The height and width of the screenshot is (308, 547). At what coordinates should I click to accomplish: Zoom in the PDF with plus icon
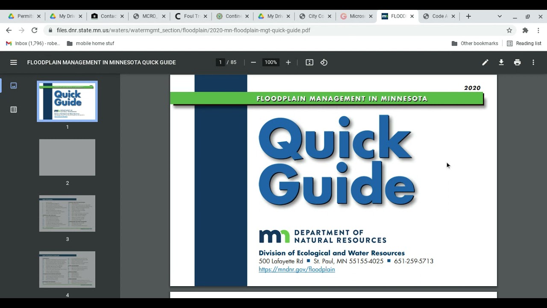click(288, 62)
